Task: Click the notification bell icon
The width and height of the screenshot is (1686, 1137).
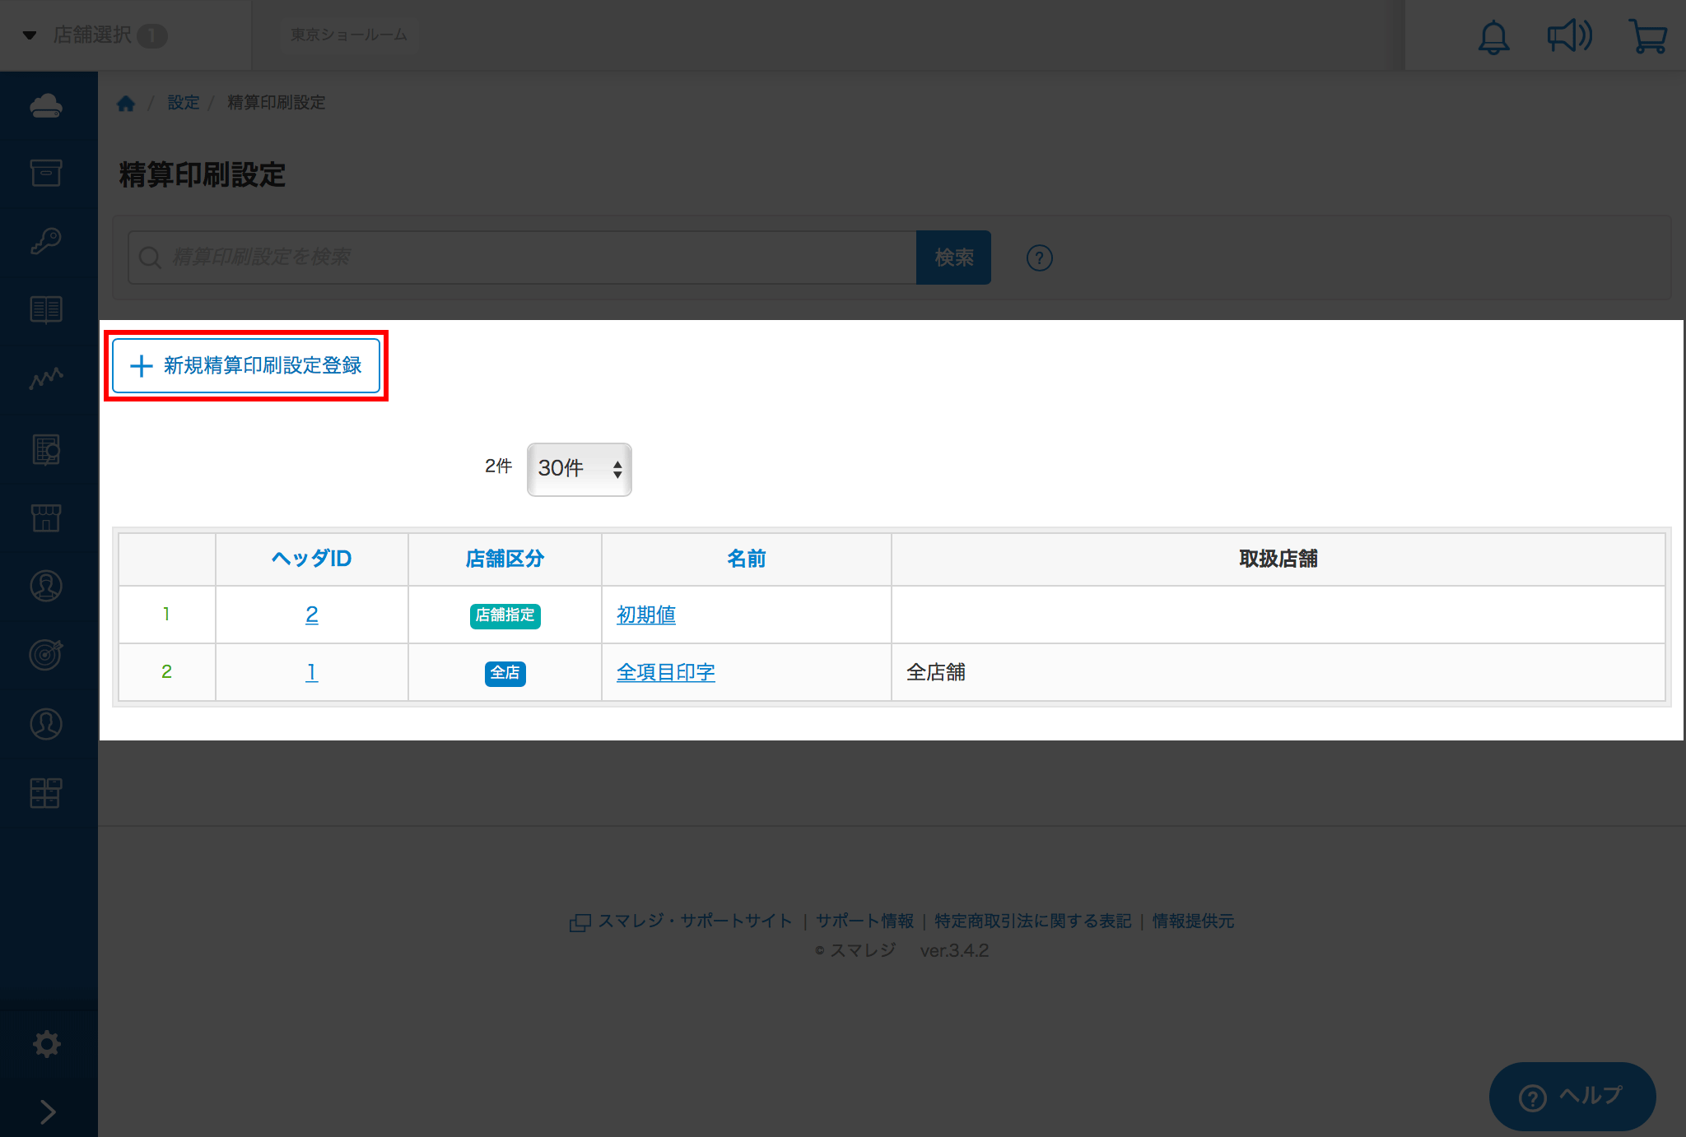Action: click(x=1493, y=37)
